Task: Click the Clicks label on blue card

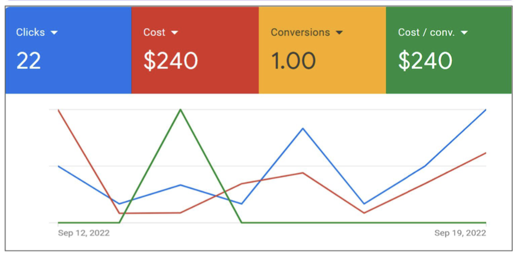Action: click(x=30, y=33)
